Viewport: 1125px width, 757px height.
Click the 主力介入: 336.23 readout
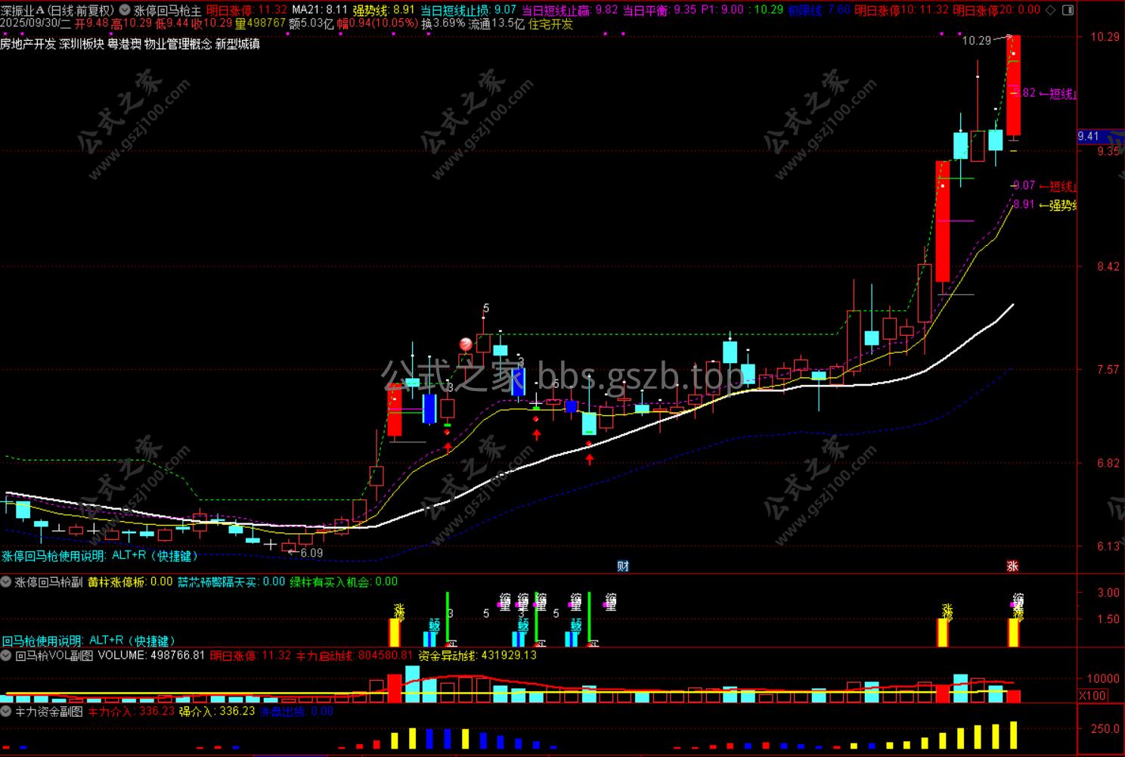coord(132,712)
